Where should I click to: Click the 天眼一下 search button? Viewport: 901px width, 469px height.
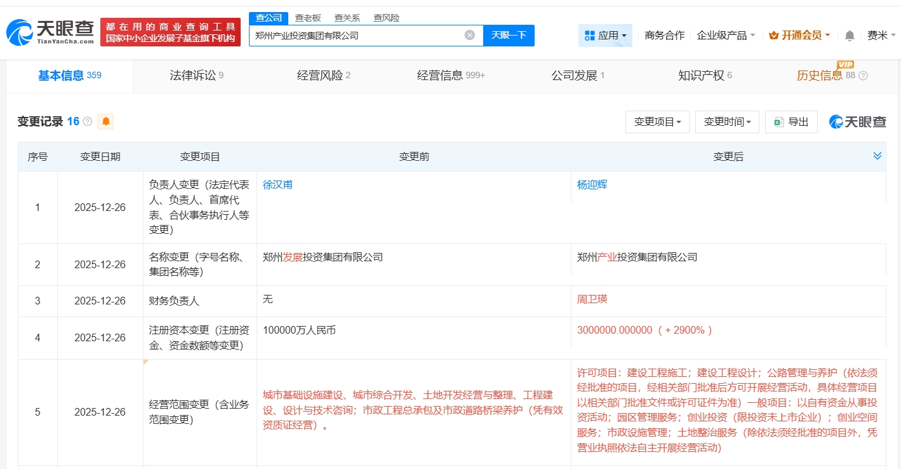click(509, 36)
